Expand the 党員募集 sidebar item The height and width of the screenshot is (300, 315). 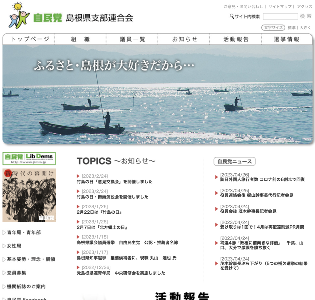coord(16,273)
